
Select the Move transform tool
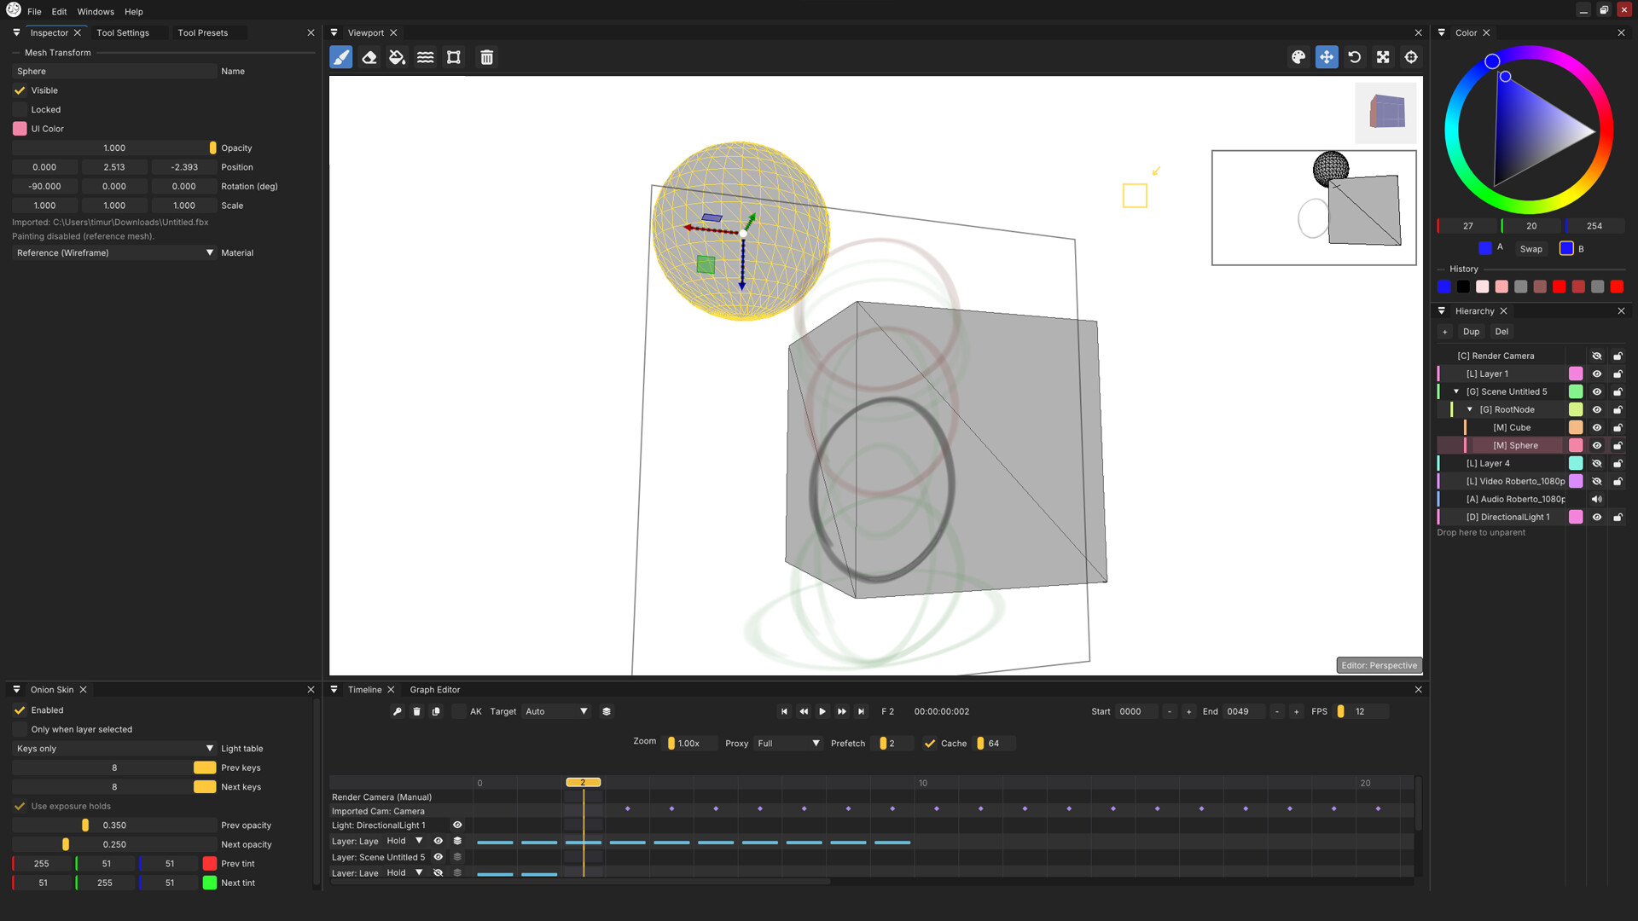(x=1326, y=57)
